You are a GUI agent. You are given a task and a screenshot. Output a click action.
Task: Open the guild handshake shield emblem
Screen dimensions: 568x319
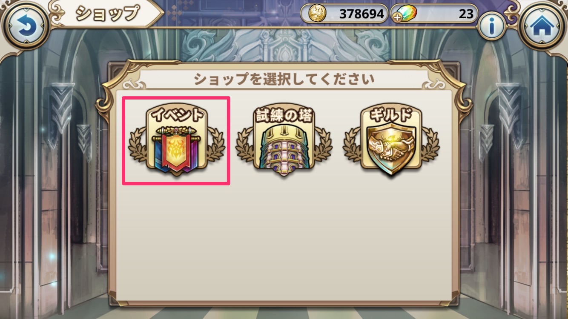pyautogui.click(x=391, y=149)
